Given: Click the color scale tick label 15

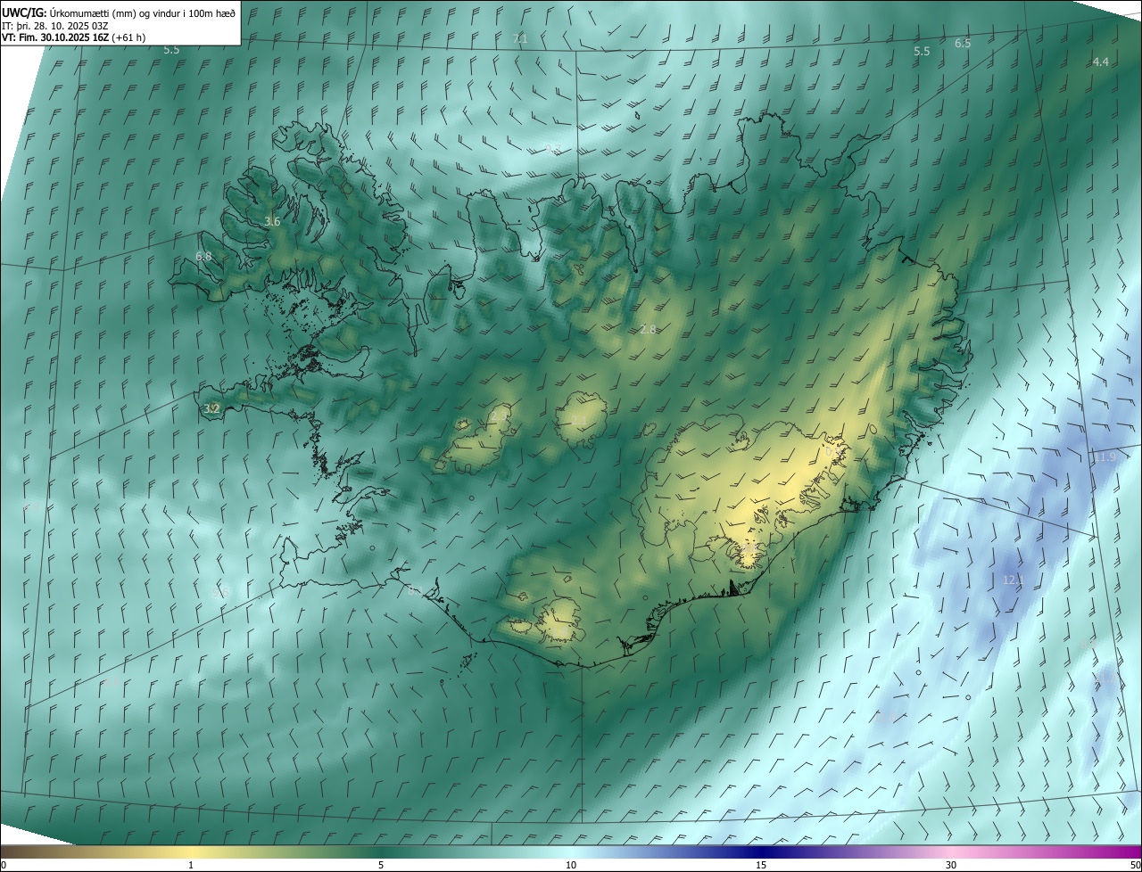Looking at the screenshot, I should (761, 865).
